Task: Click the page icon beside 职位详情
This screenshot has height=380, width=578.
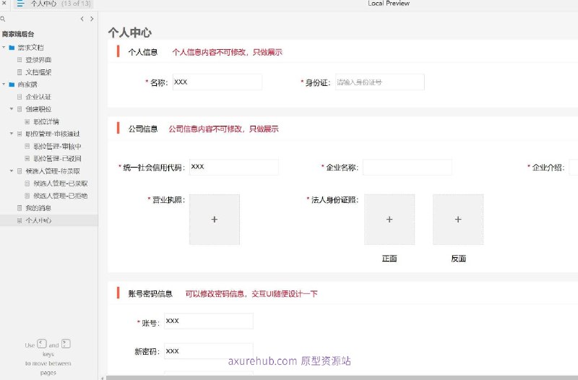Action: 27,121
